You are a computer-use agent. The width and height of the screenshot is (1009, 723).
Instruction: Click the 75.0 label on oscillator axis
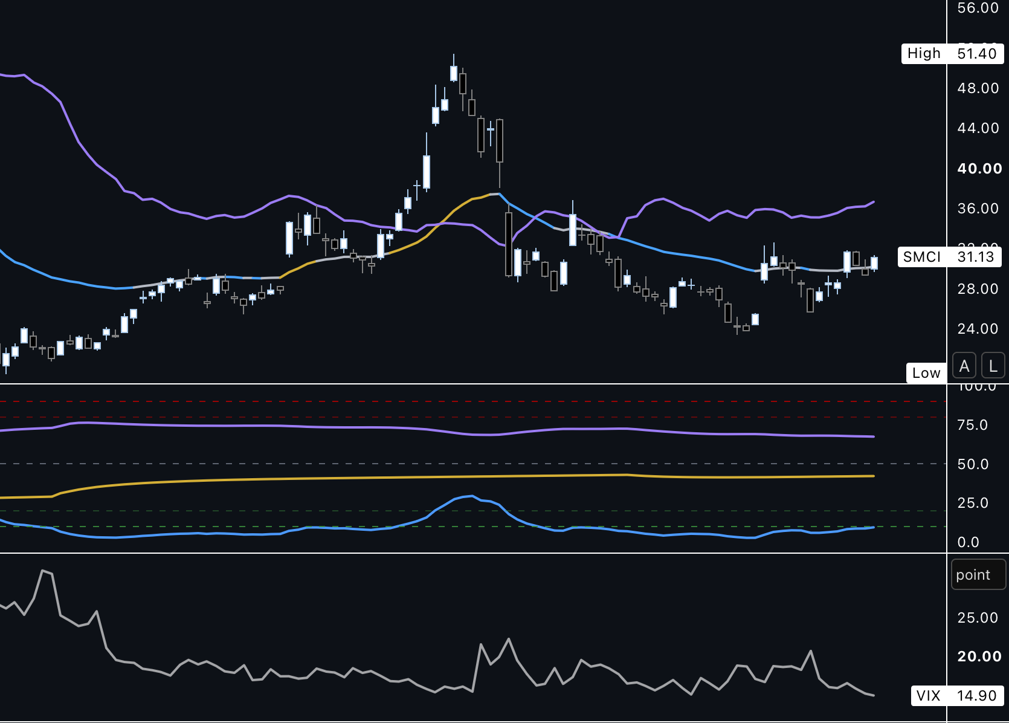(x=972, y=425)
